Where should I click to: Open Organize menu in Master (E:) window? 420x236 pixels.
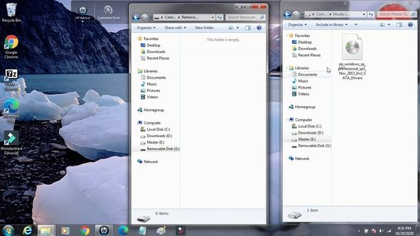pyautogui.click(x=297, y=25)
